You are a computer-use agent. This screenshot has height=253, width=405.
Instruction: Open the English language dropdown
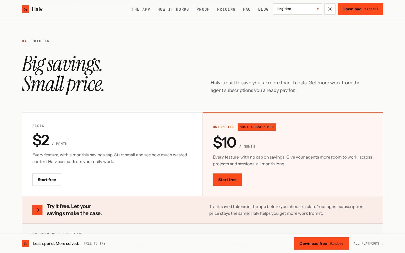(298, 9)
